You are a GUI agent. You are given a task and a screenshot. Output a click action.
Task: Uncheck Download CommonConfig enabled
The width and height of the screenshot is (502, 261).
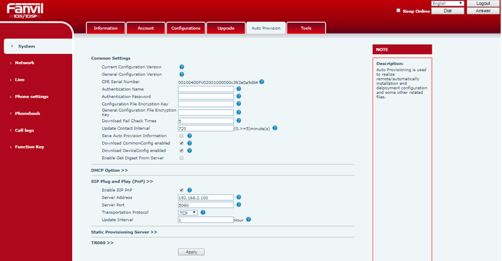coord(181,143)
